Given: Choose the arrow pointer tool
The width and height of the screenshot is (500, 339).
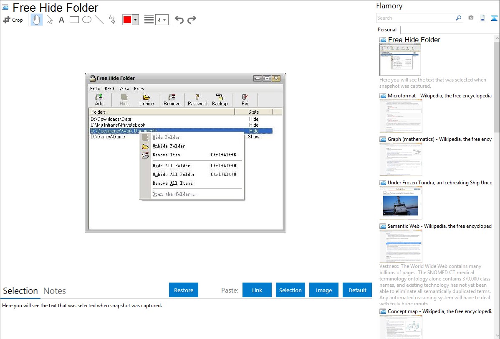Looking at the screenshot, I should pyautogui.click(x=49, y=20).
